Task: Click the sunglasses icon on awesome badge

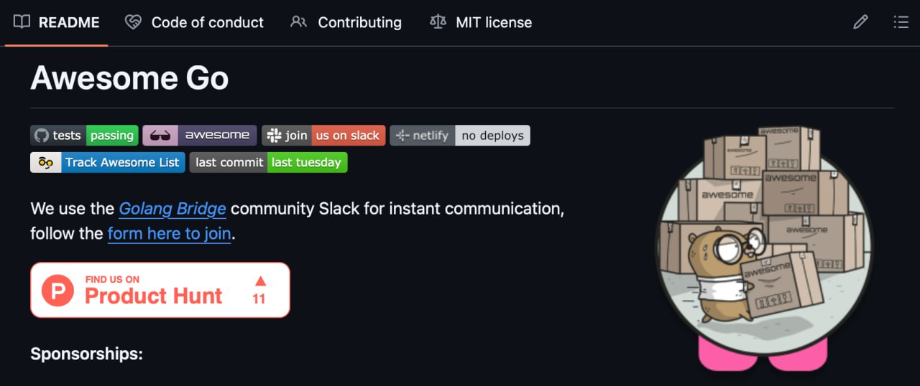Action: [x=160, y=136]
